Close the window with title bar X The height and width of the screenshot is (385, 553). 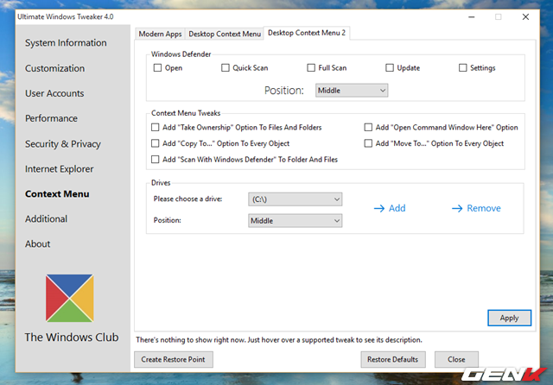(525, 17)
